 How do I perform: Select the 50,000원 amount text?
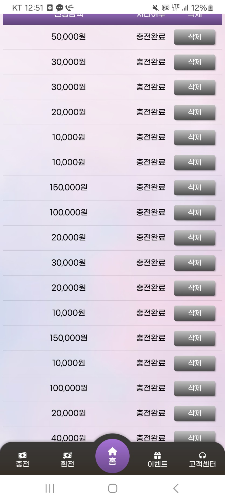click(x=68, y=37)
